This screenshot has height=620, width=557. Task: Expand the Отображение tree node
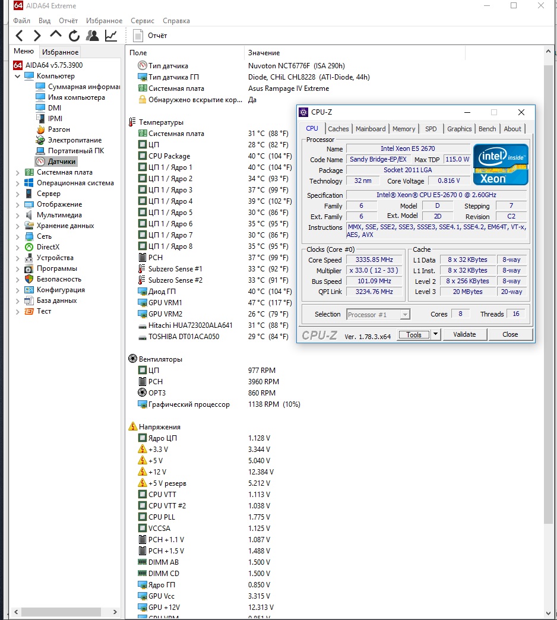[x=17, y=204]
